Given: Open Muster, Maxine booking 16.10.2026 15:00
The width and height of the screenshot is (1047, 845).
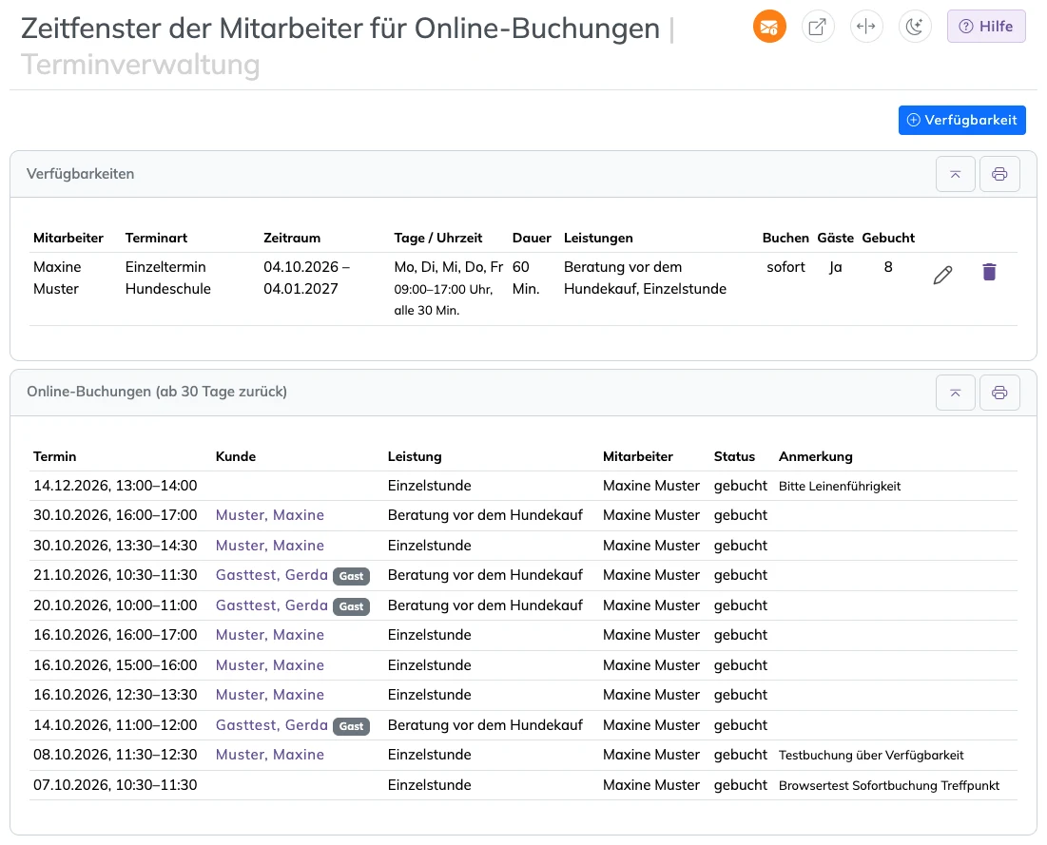Looking at the screenshot, I should 270,665.
